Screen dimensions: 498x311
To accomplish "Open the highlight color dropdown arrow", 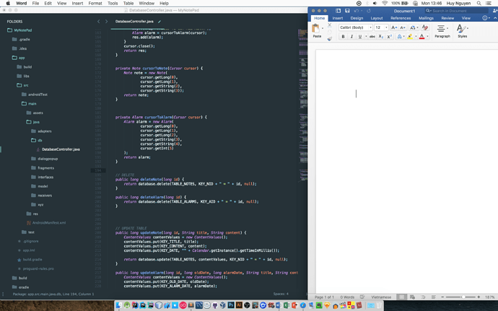I will click(416, 37).
